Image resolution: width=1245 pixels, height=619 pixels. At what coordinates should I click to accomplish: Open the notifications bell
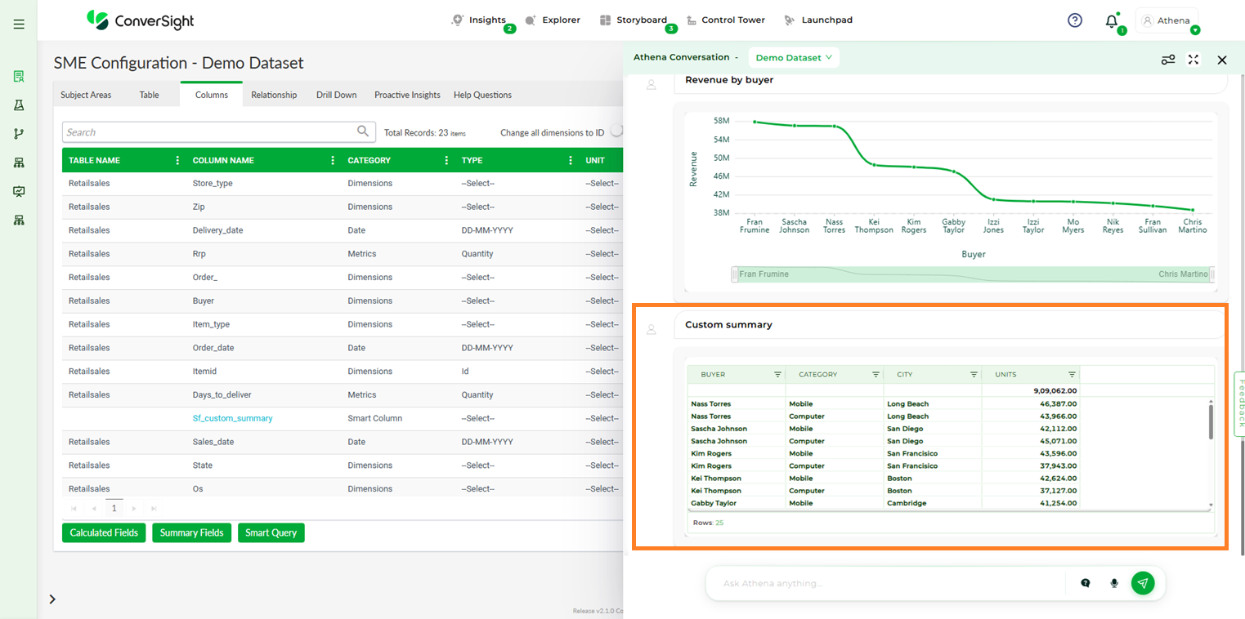tap(1111, 21)
